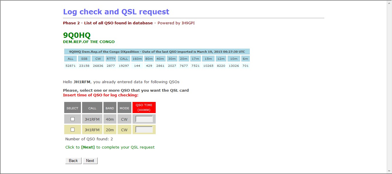Click the SELECT column header in the QSO table

coord(72,108)
